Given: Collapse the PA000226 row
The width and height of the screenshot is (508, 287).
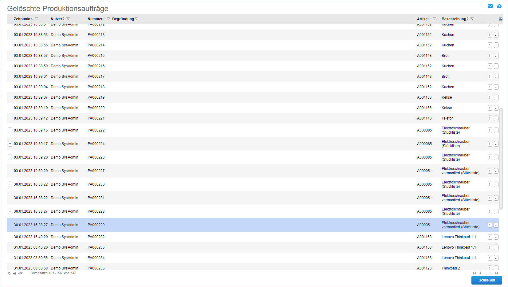Looking at the screenshot, I should tap(10, 157).
